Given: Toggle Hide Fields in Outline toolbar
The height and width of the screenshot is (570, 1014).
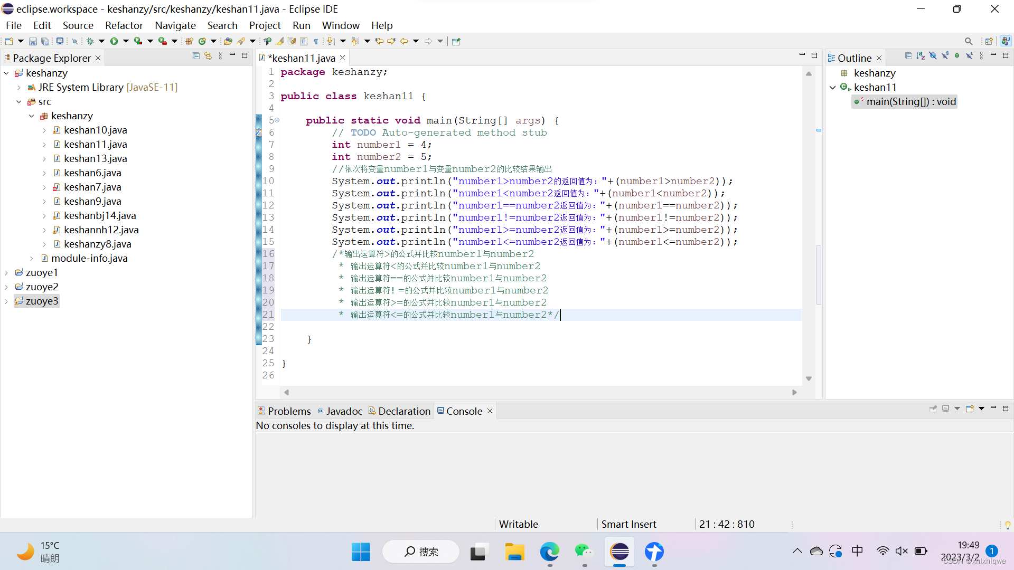Looking at the screenshot, I should (933, 56).
